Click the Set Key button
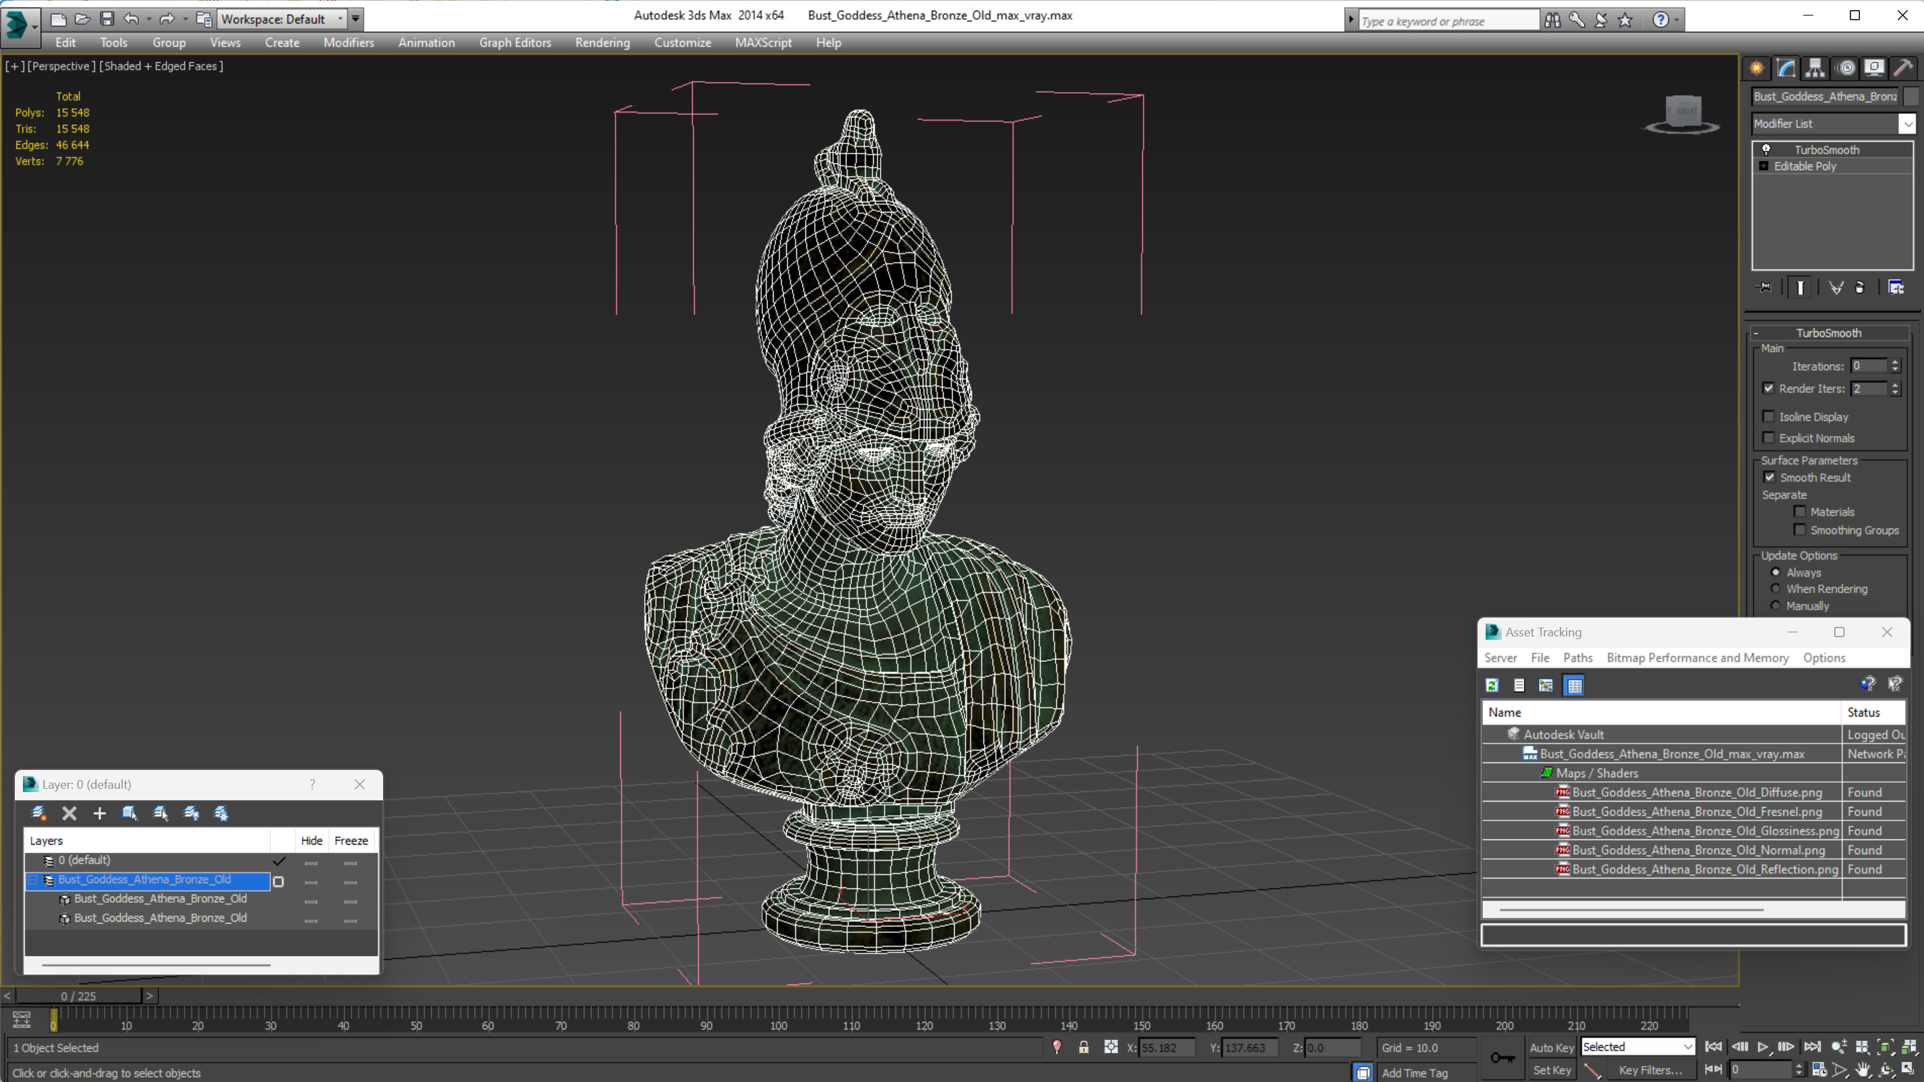 pos(1551,1070)
